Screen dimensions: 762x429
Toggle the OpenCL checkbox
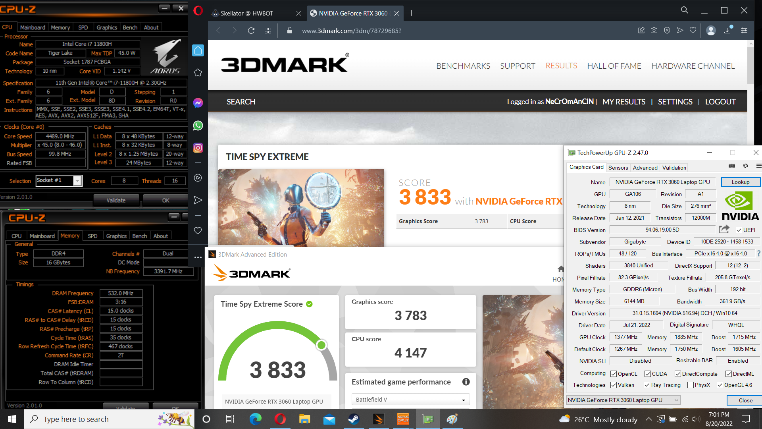tap(614, 374)
